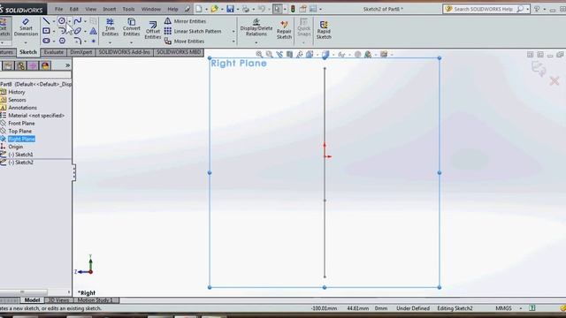Expand hidden FeatureManager tabs with chevron

67,65
